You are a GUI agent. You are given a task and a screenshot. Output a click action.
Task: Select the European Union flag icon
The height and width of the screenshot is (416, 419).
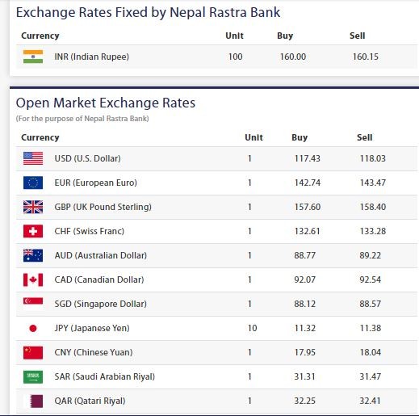coord(33,183)
